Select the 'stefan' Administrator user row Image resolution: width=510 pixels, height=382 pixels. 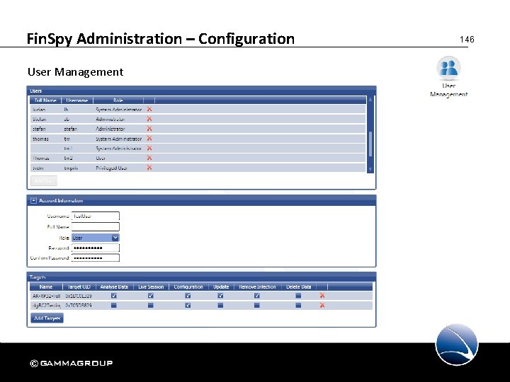click(198, 129)
